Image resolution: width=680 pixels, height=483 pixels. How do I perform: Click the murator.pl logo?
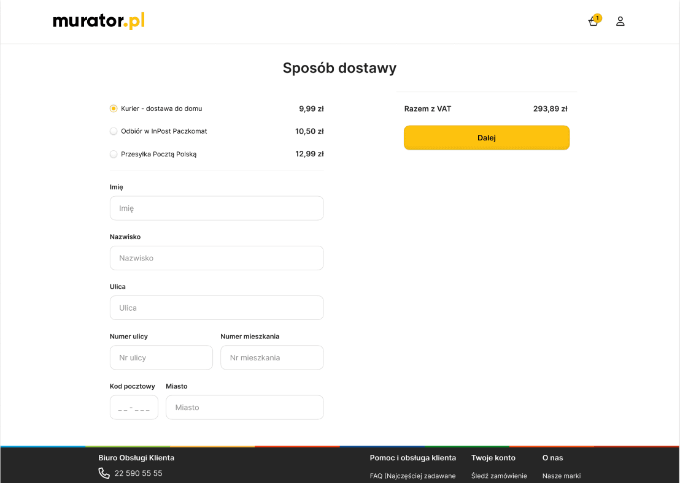98,21
